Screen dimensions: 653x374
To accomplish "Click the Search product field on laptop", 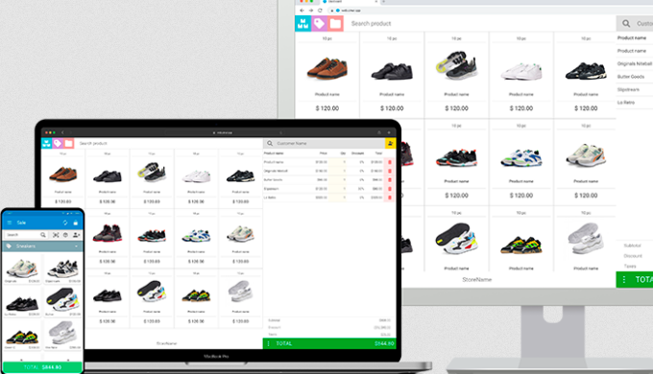I will click(168, 143).
